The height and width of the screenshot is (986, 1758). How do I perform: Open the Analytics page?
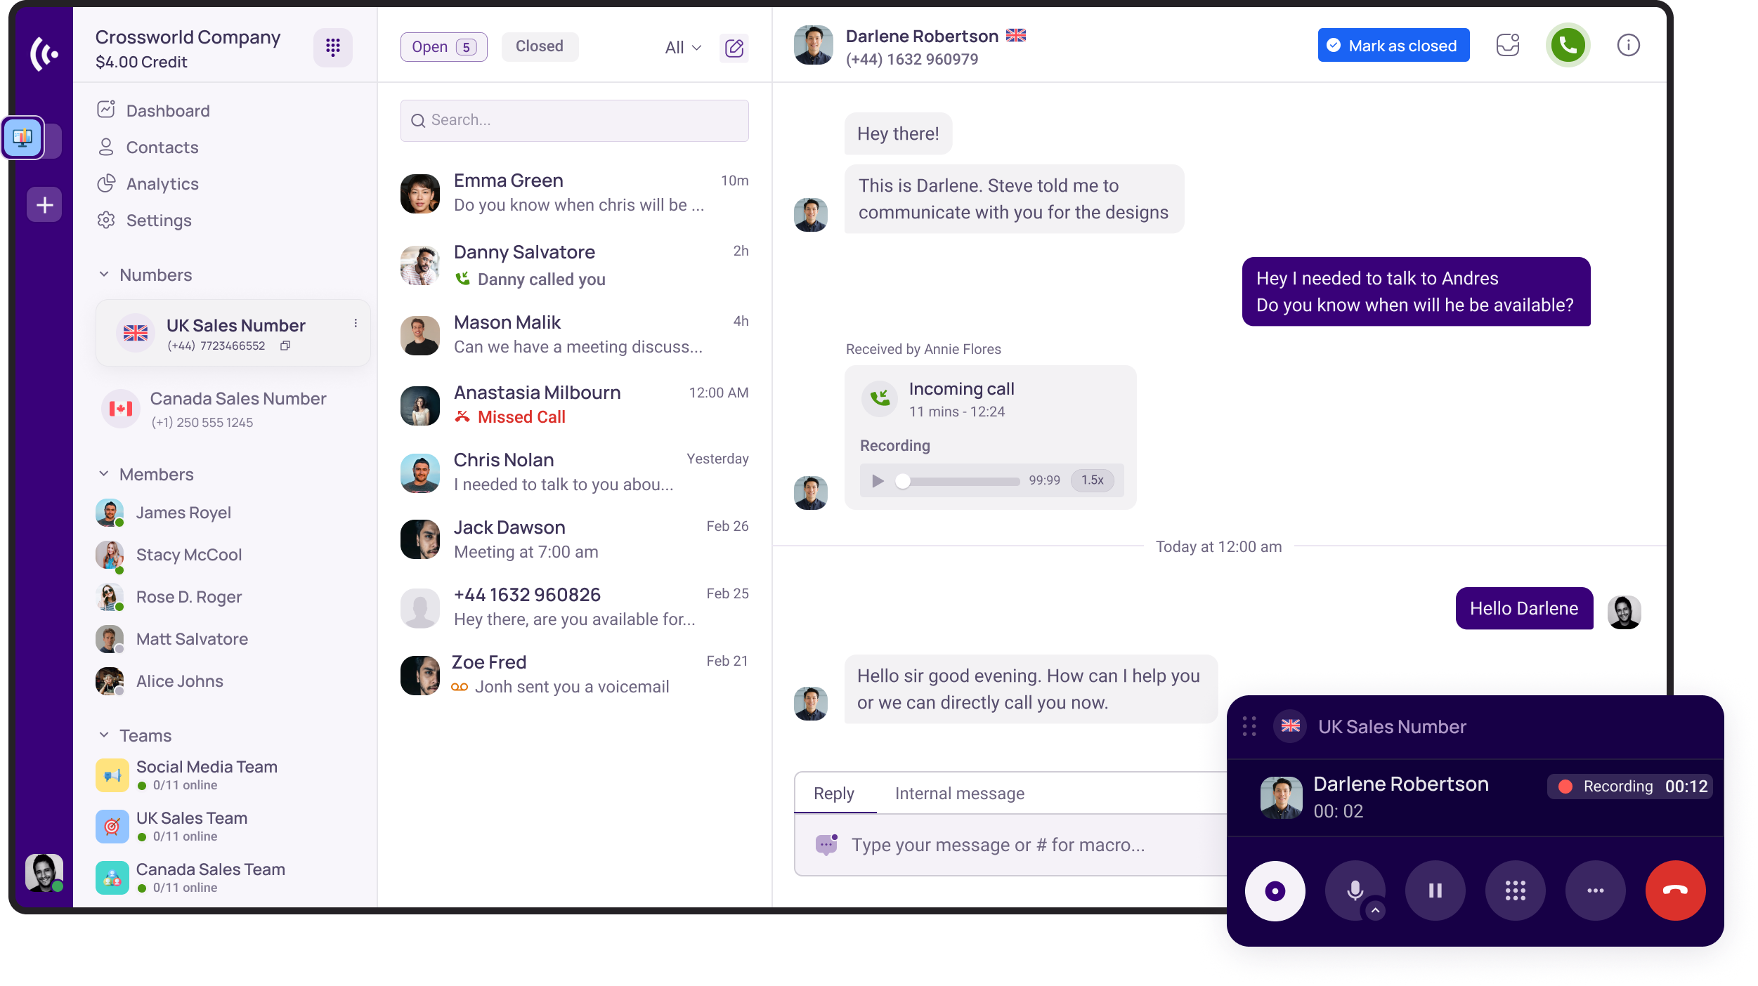162,184
